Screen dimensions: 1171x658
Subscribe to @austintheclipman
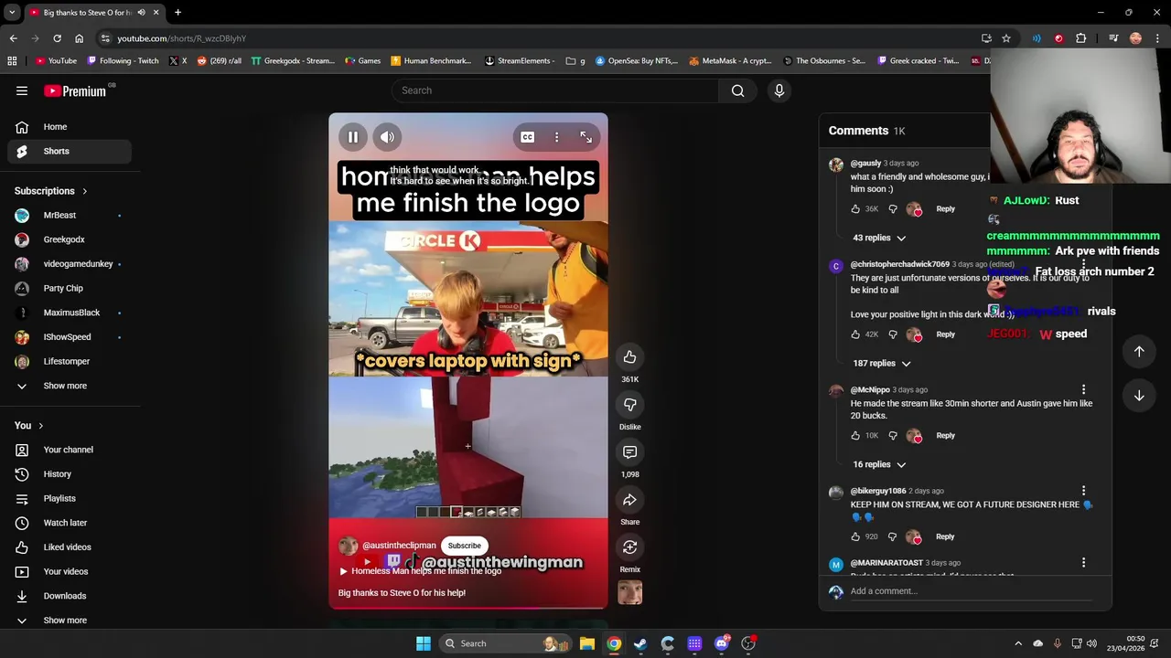pos(464,546)
